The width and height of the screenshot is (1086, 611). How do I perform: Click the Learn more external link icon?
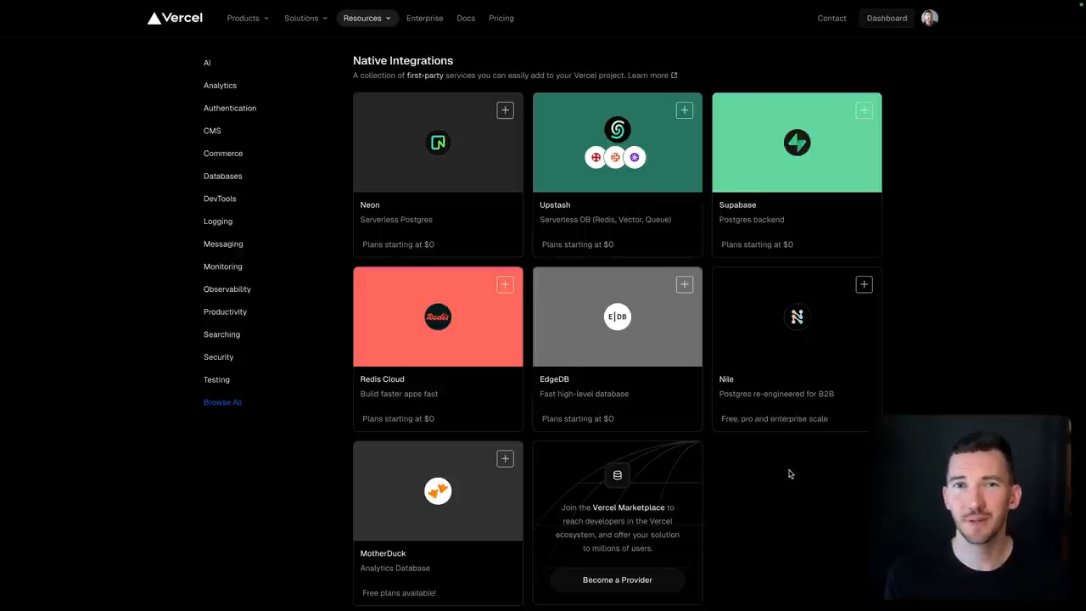coord(675,76)
